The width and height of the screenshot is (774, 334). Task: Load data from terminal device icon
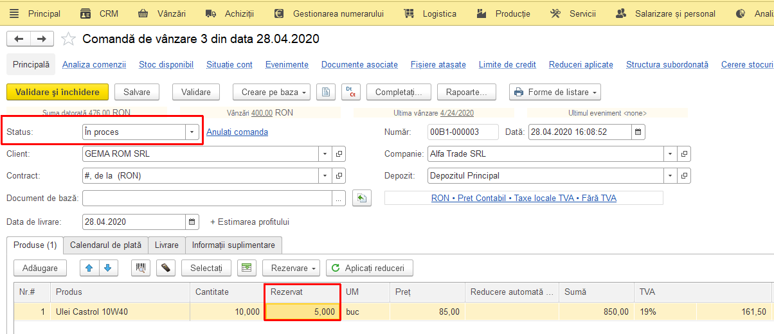[x=166, y=268]
